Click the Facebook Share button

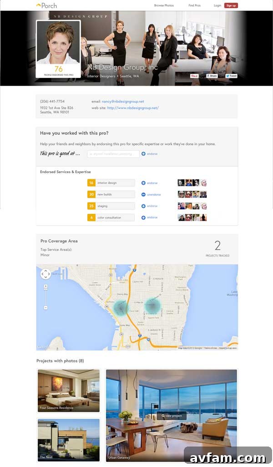(x=212, y=76)
